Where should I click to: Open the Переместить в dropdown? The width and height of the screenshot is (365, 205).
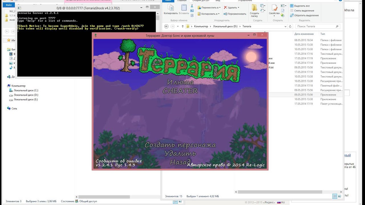[209, 8]
